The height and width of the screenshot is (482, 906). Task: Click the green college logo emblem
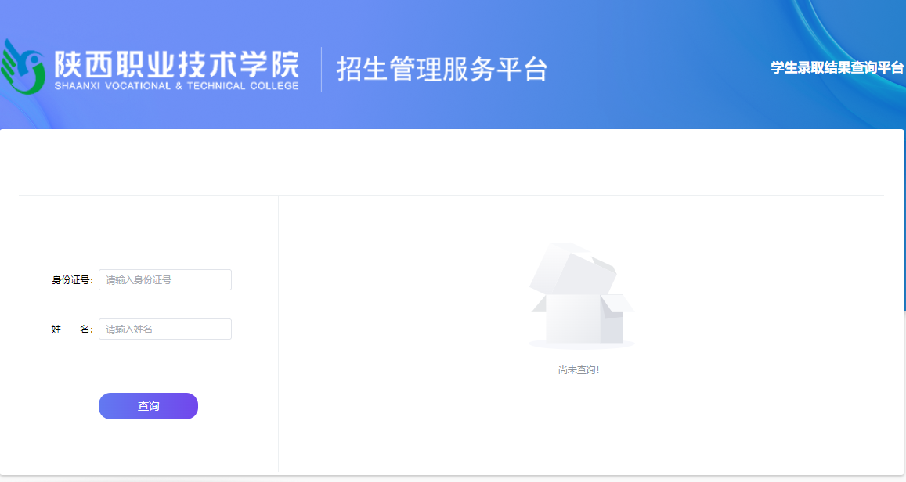[23, 69]
